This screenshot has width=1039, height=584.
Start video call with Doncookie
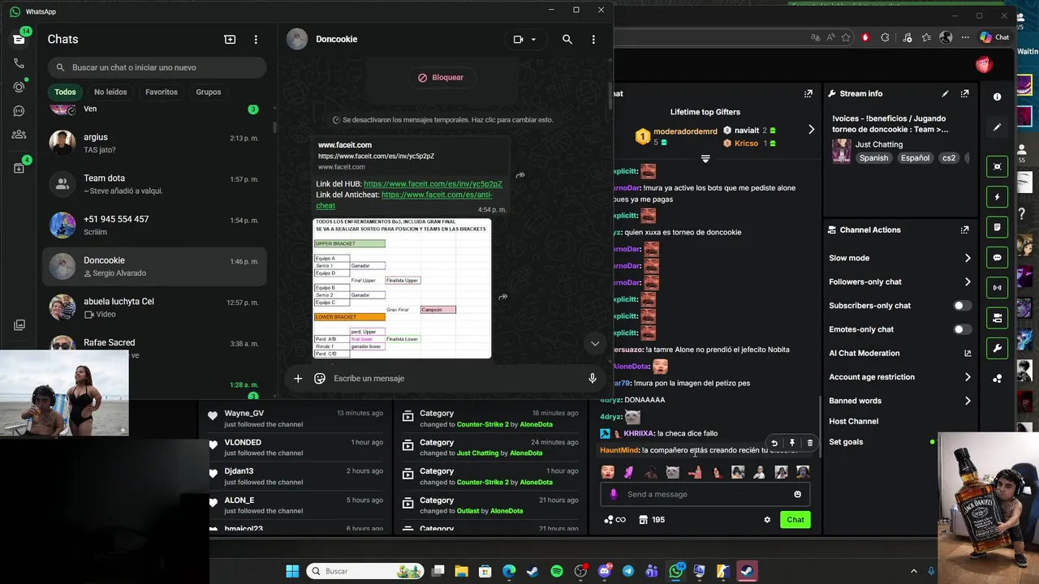(x=518, y=39)
